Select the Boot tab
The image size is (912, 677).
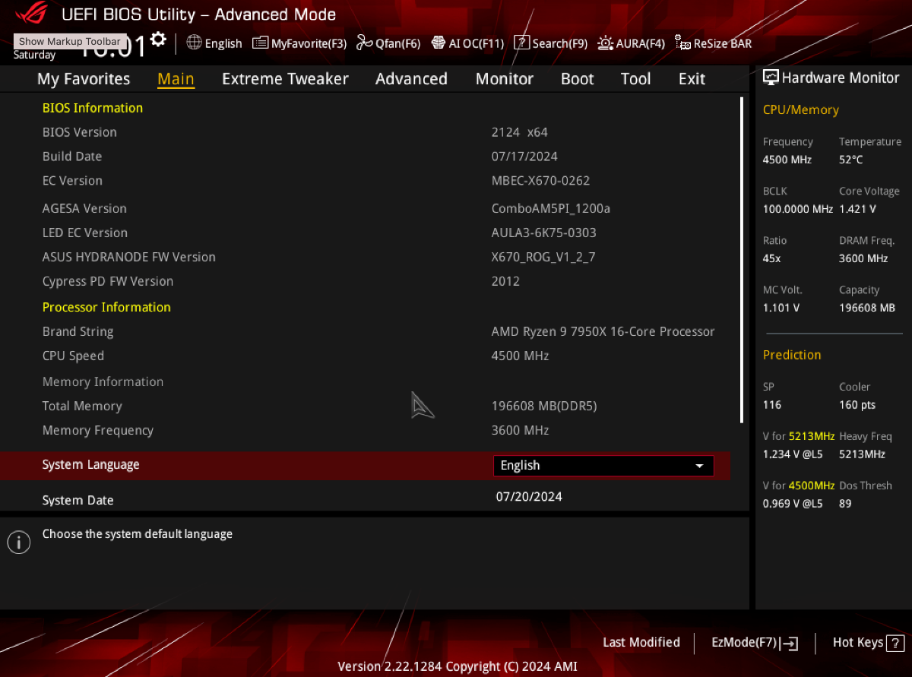pos(578,79)
